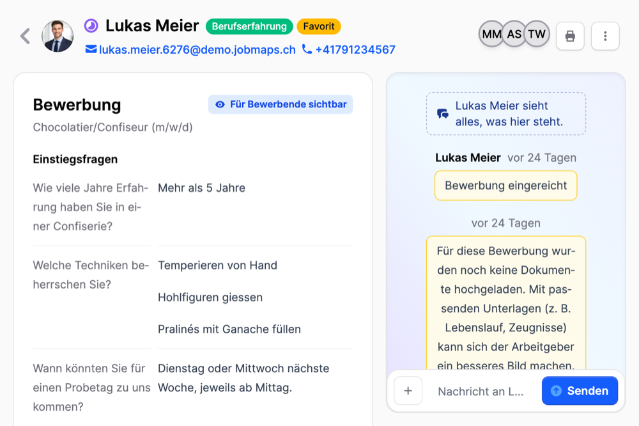The height and width of the screenshot is (426, 639).
Task: Click the chat sender name 'Lukas Meier'
Action: click(x=468, y=157)
